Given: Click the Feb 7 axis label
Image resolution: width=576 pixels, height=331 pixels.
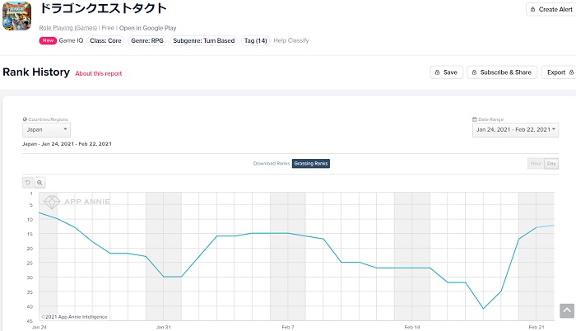Looking at the screenshot, I should 288,327.
